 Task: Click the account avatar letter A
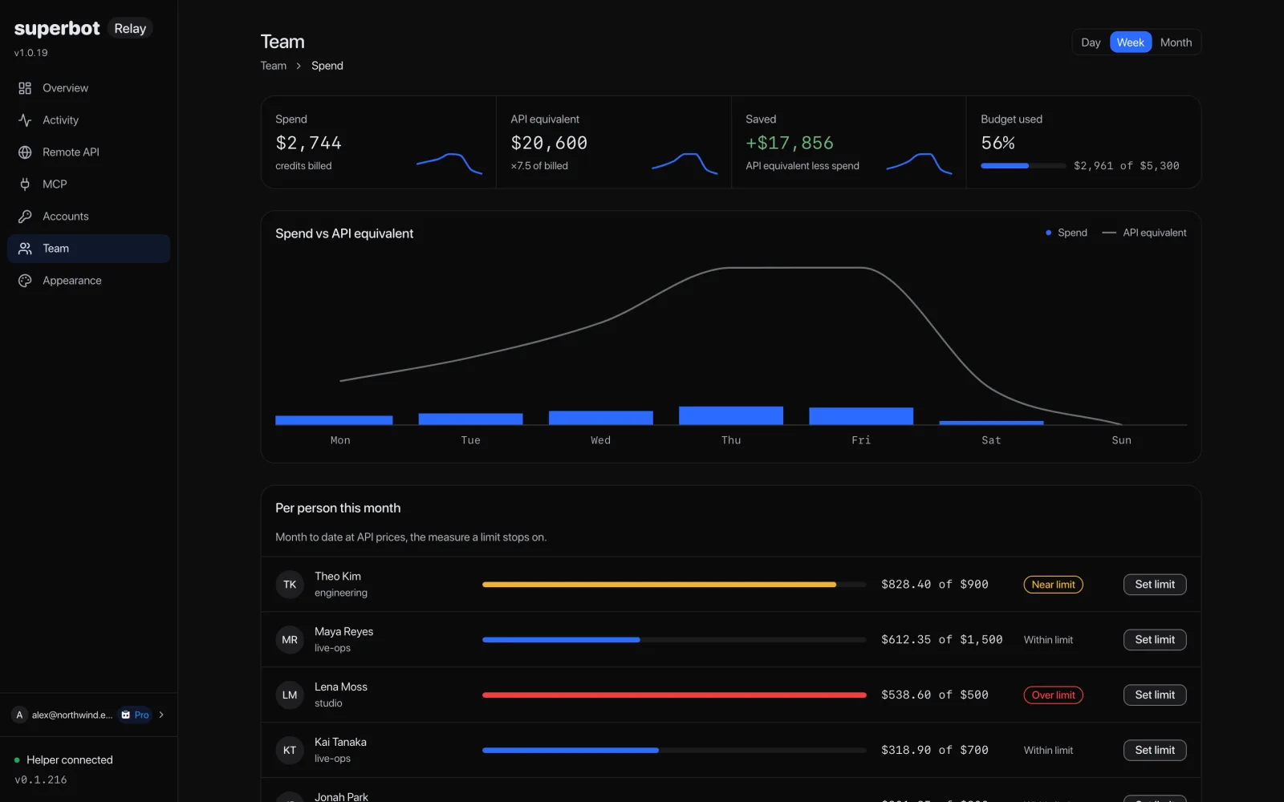point(19,715)
